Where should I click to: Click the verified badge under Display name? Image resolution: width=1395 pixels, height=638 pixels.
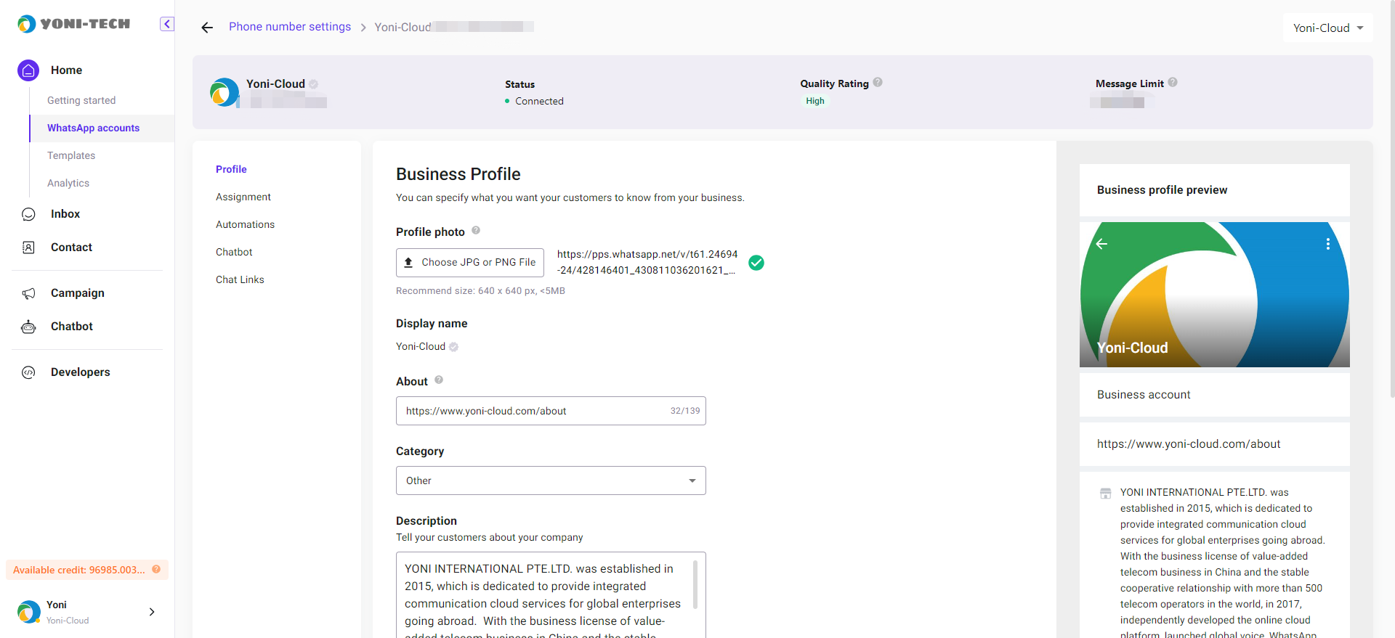(x=453, y=347)
